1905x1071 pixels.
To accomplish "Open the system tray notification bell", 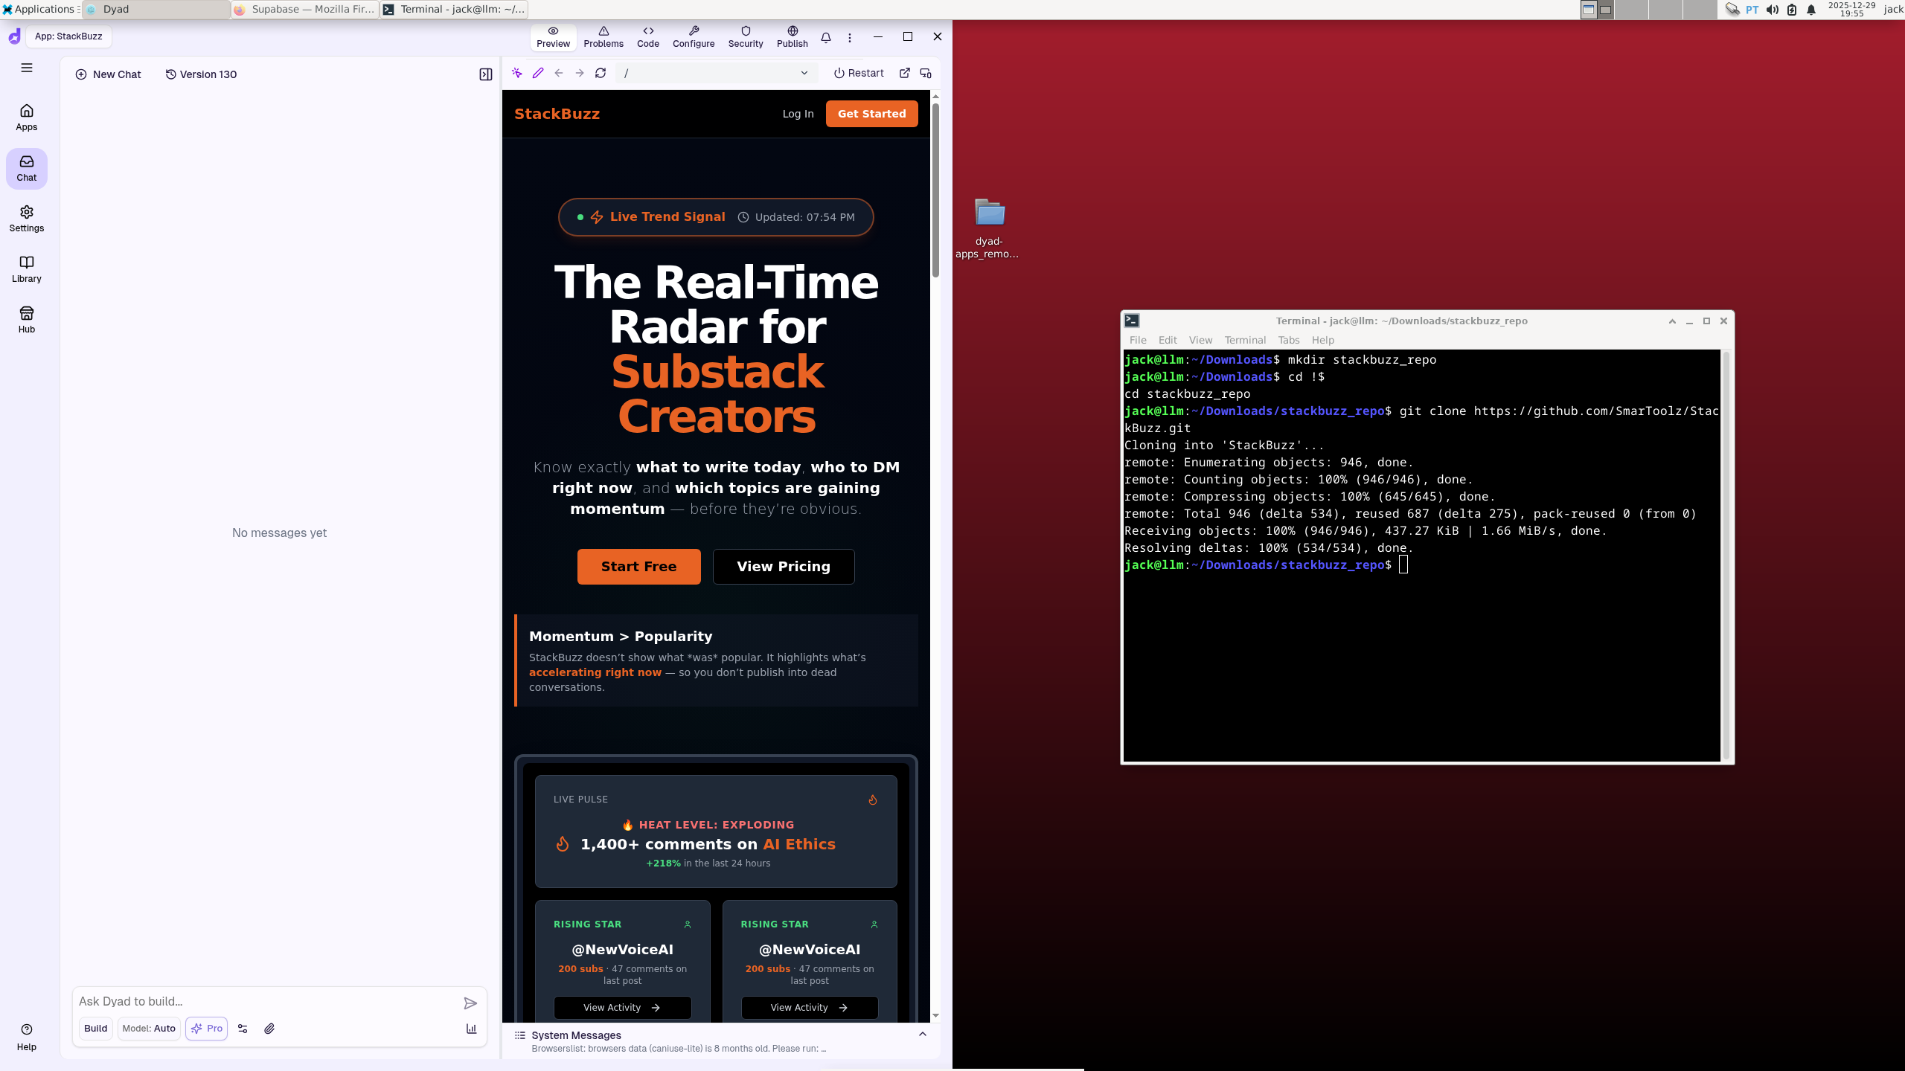I will coord(1811,10).
